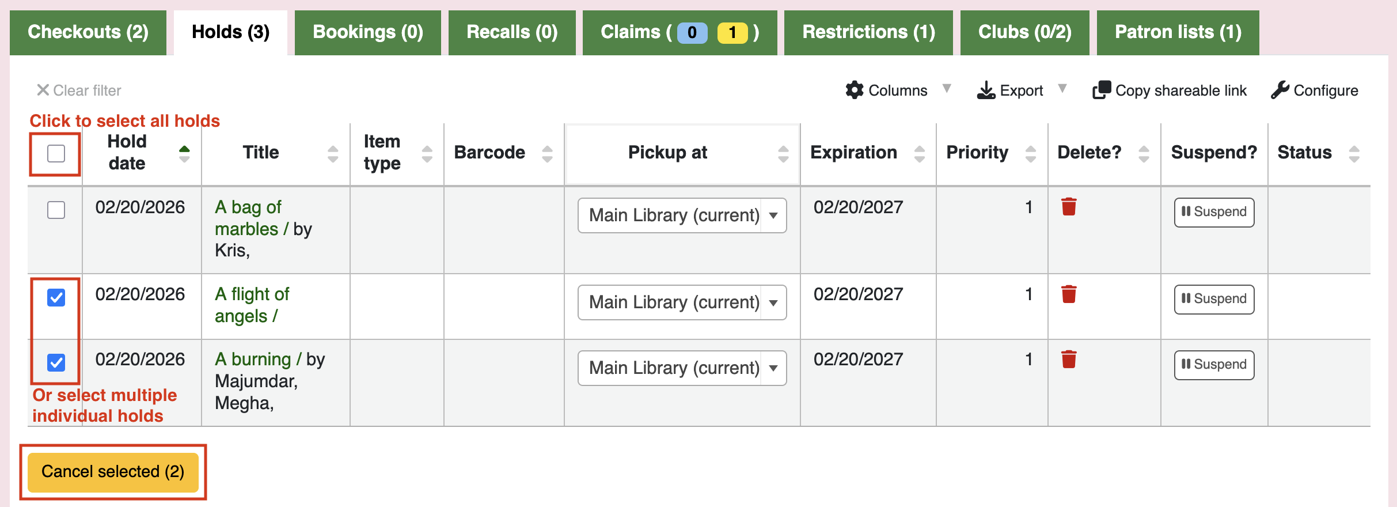Open the Restrictions (1) tab

click(868, 32)
